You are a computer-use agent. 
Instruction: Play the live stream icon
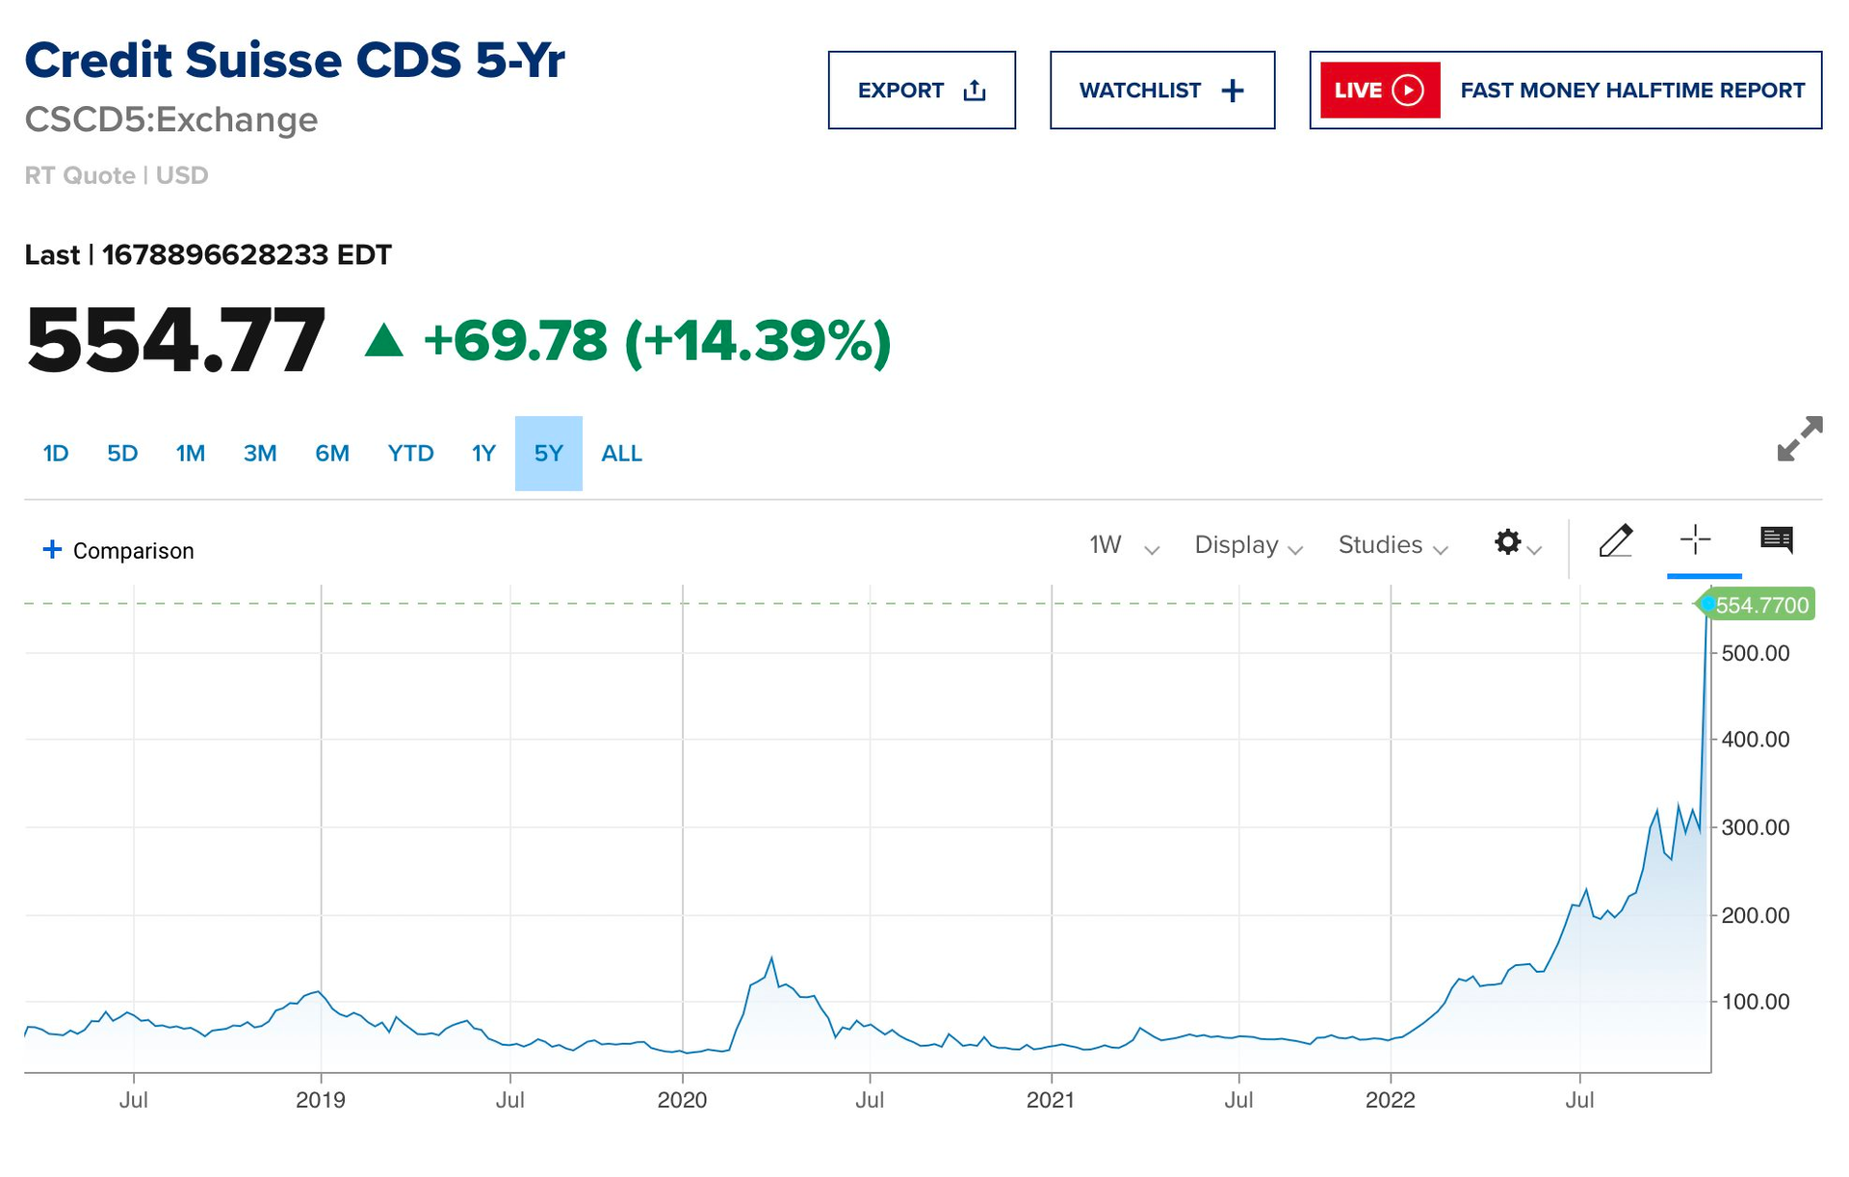[1408, 91]
